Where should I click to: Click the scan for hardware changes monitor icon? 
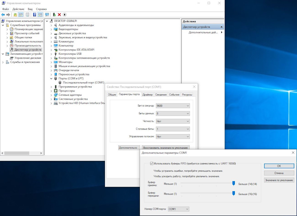click(47, 15)
